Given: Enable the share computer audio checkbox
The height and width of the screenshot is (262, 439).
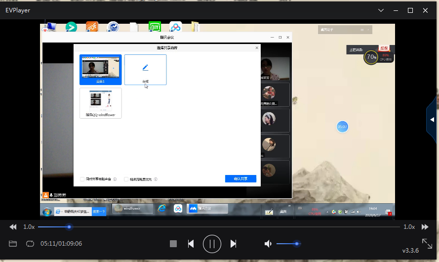Looking at the screenshot, I should [82, 179].
